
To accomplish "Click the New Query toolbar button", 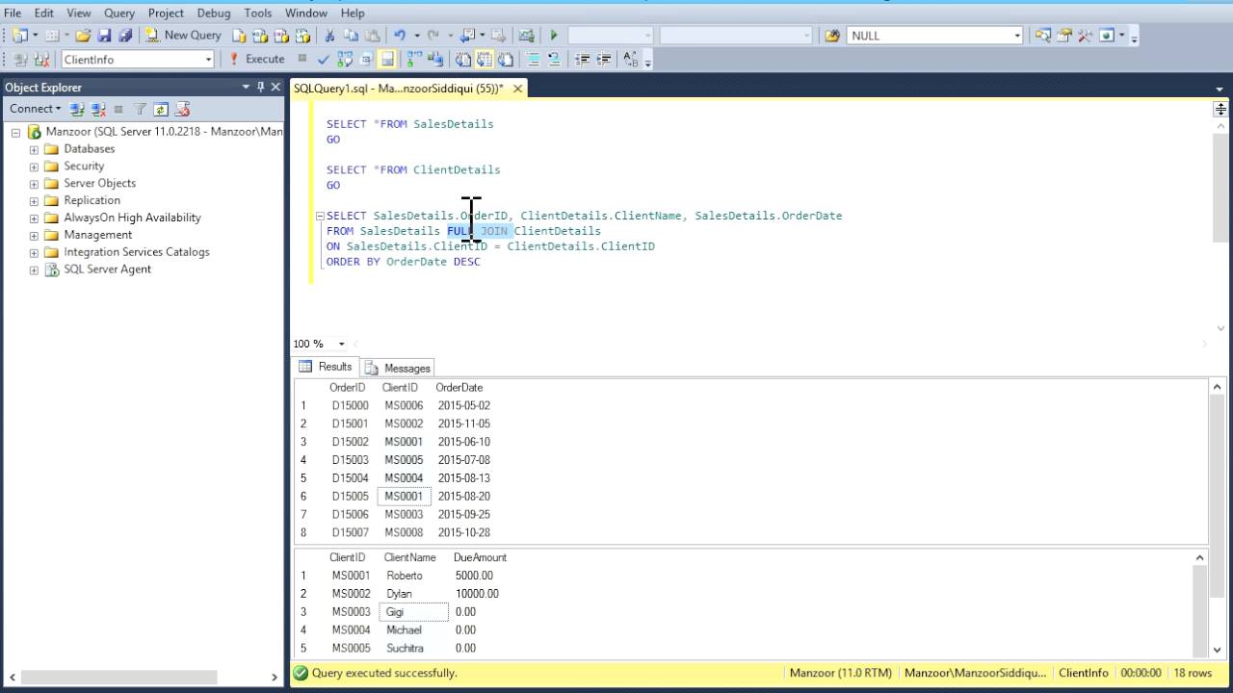I will pos(183,36).
